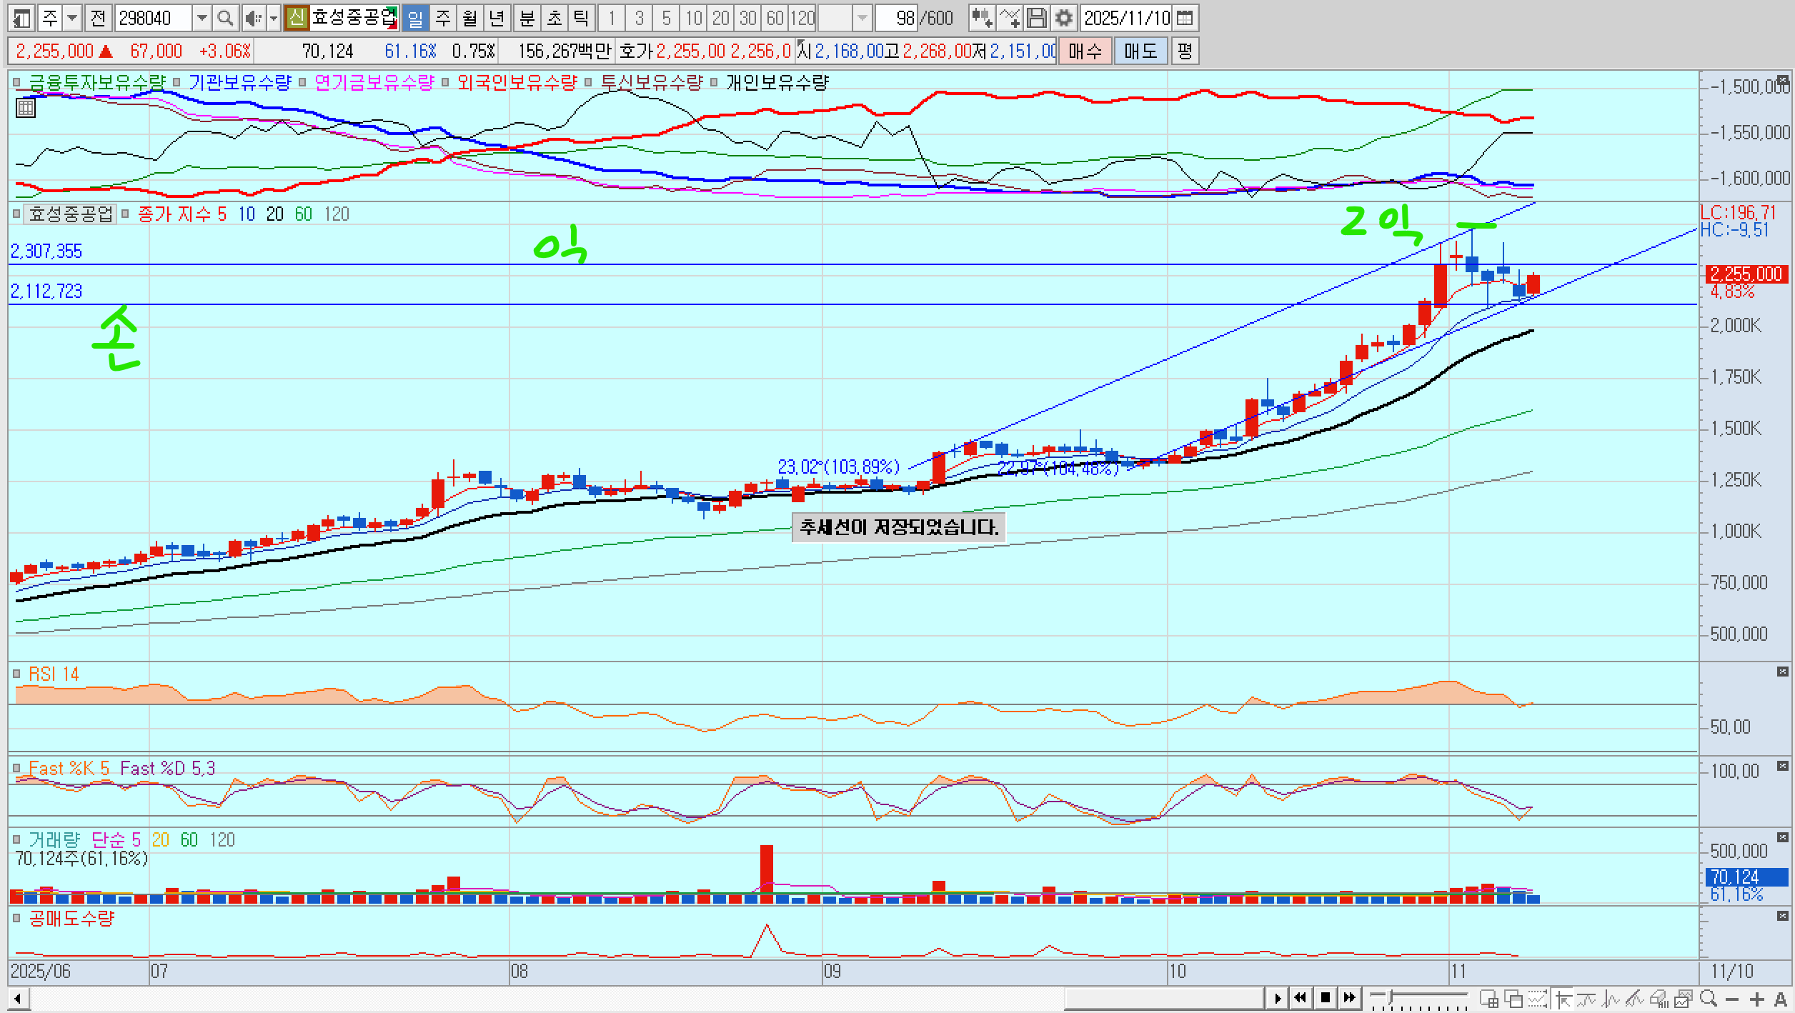Screen dimensions: 1795x1013
Task: Select the 분 minute chart tab
Action: pos(527,18)
